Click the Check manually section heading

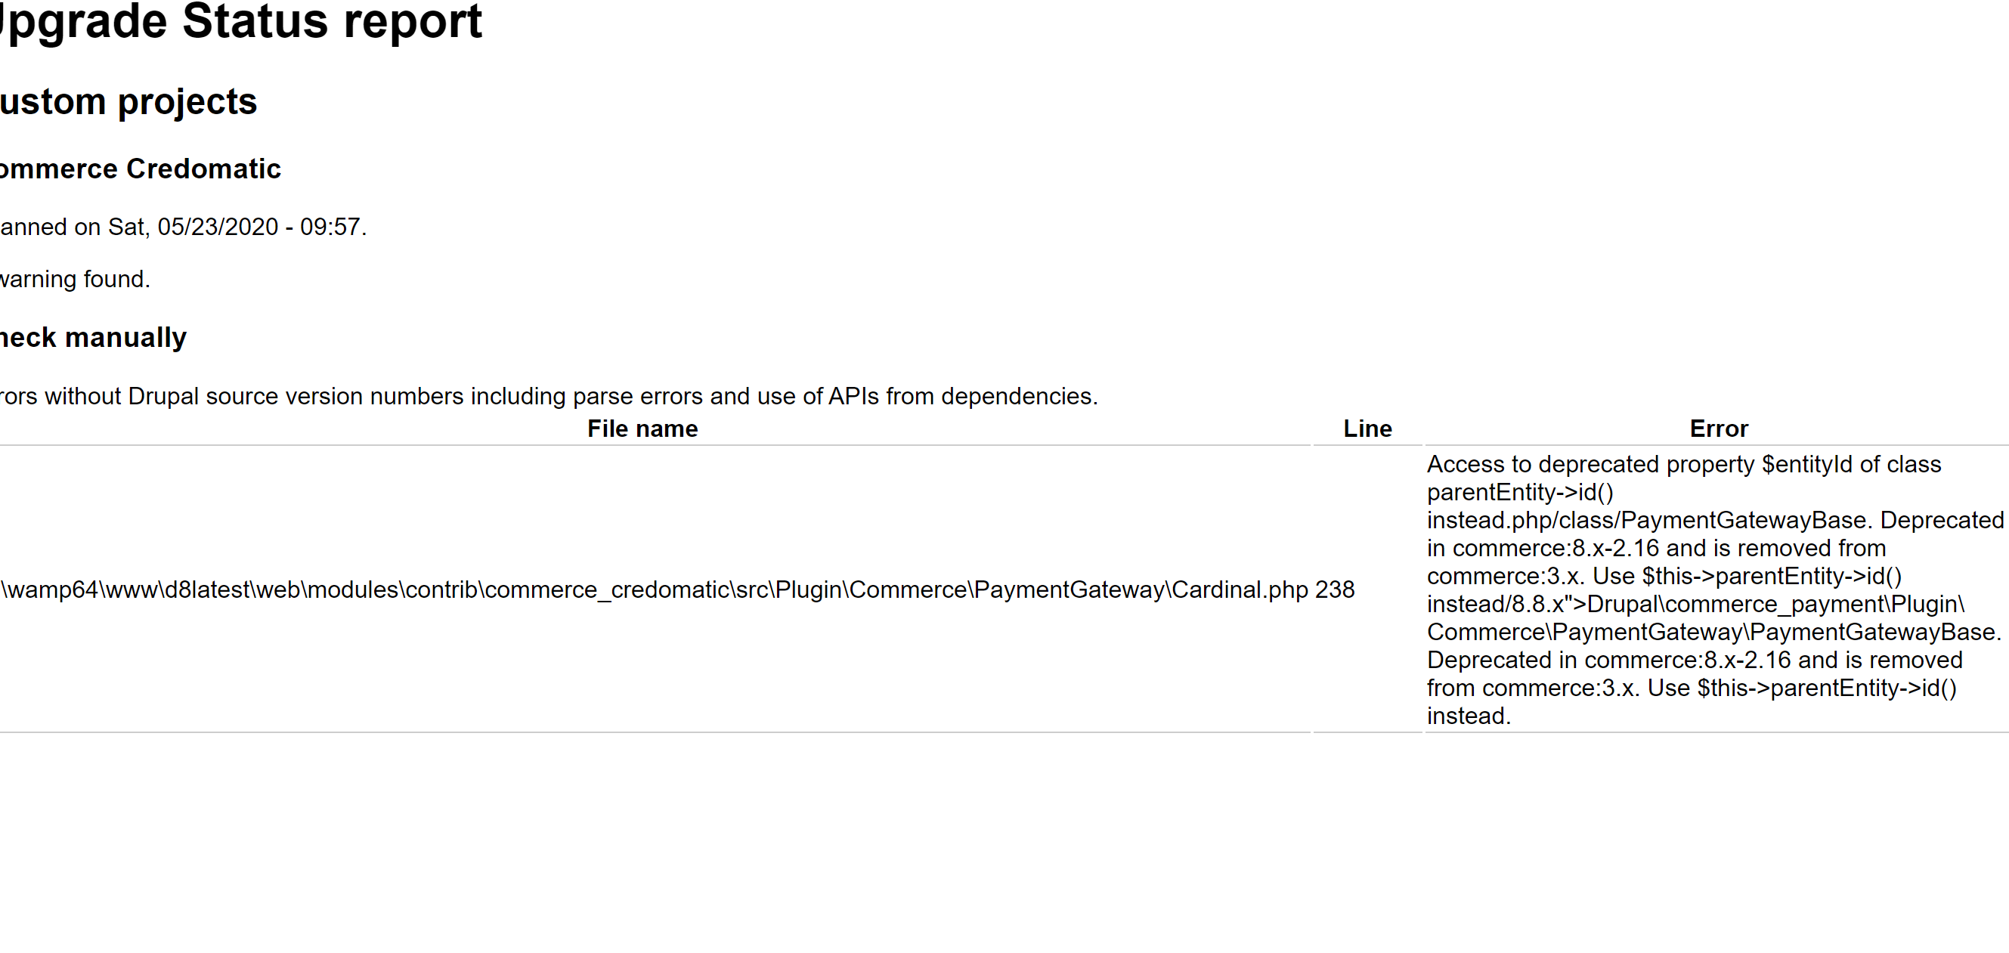[x=92, y=338]
